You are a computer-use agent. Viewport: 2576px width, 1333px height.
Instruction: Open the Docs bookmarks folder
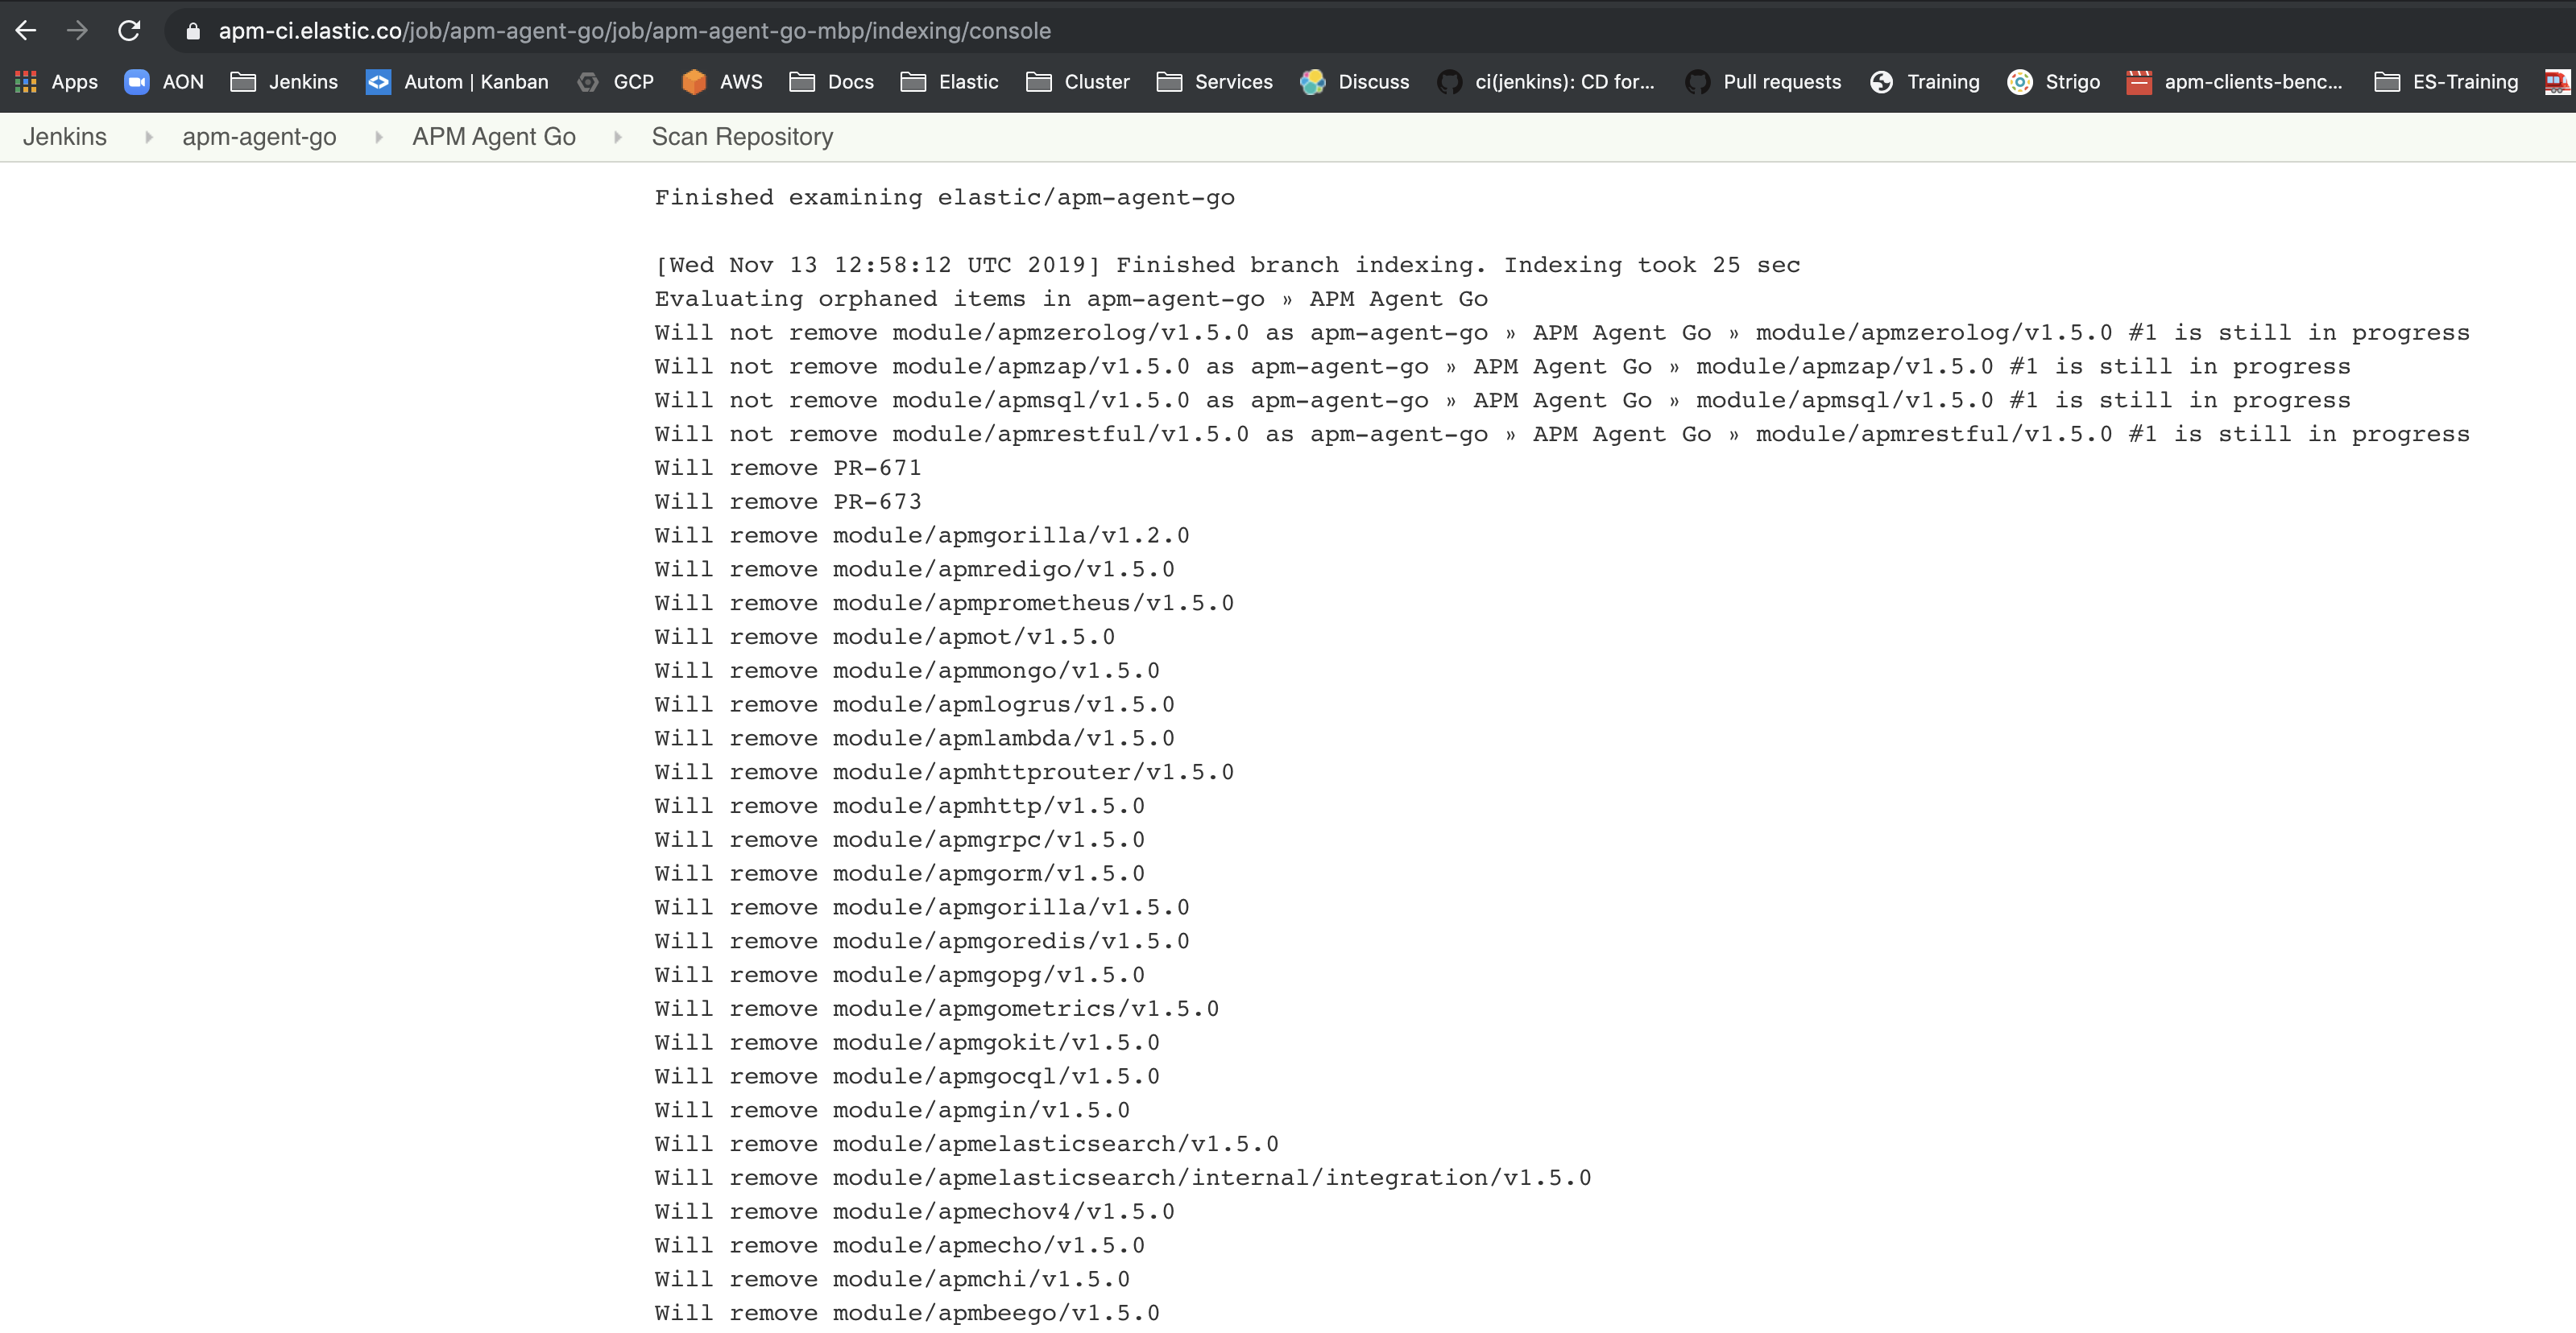tap(832, 82)
